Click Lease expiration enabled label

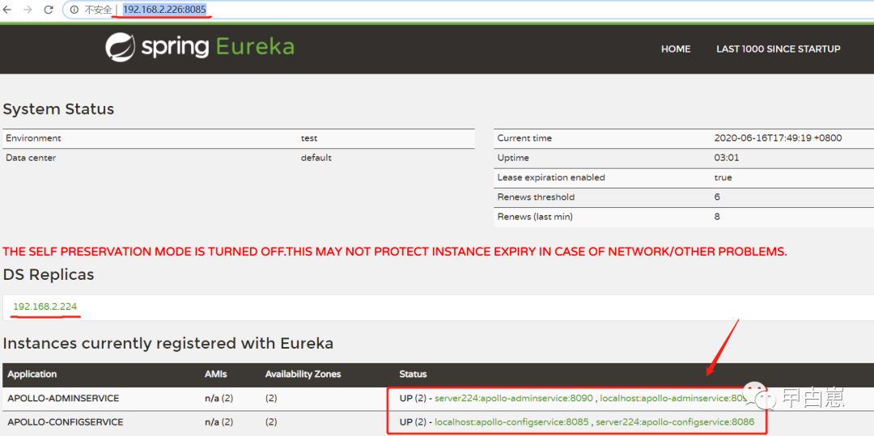coord(551,178)
